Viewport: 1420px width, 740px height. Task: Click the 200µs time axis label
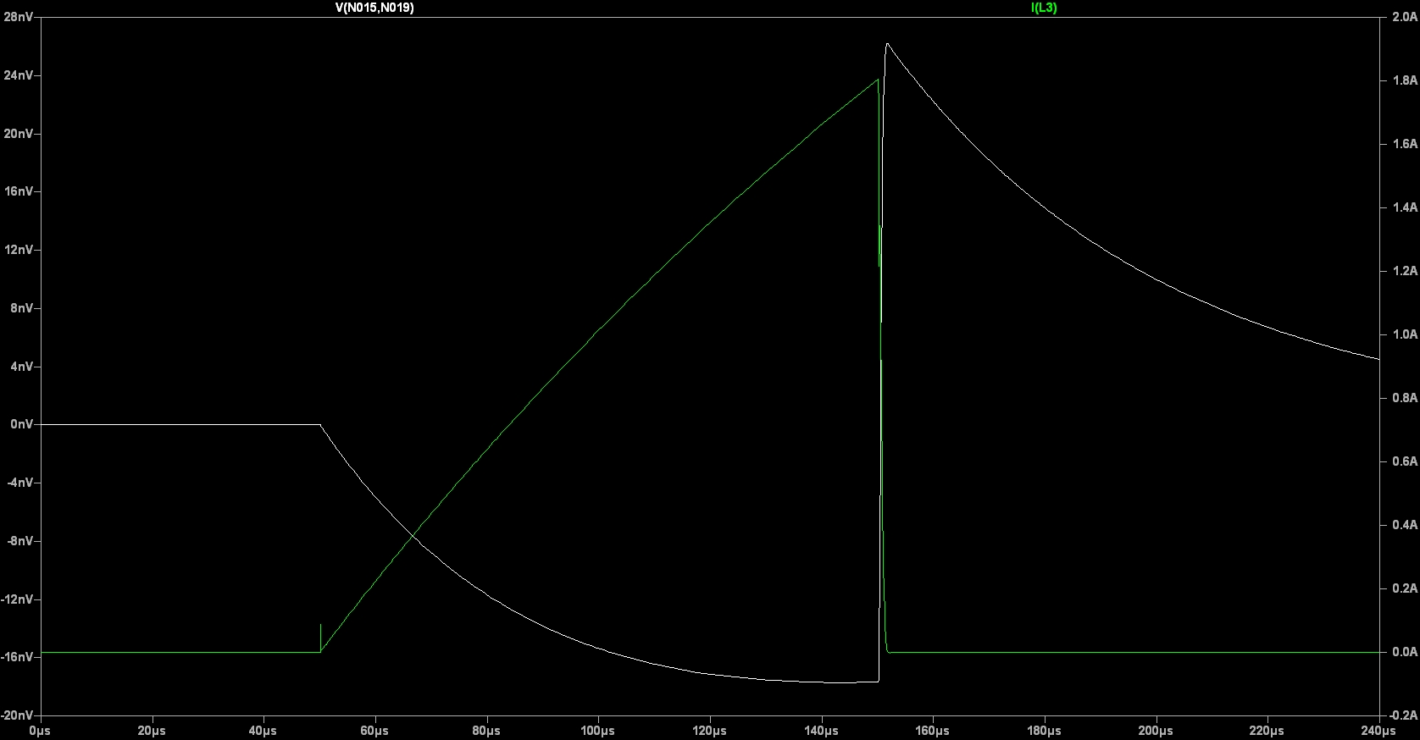pyautogui.click(x=1156, y=731)
